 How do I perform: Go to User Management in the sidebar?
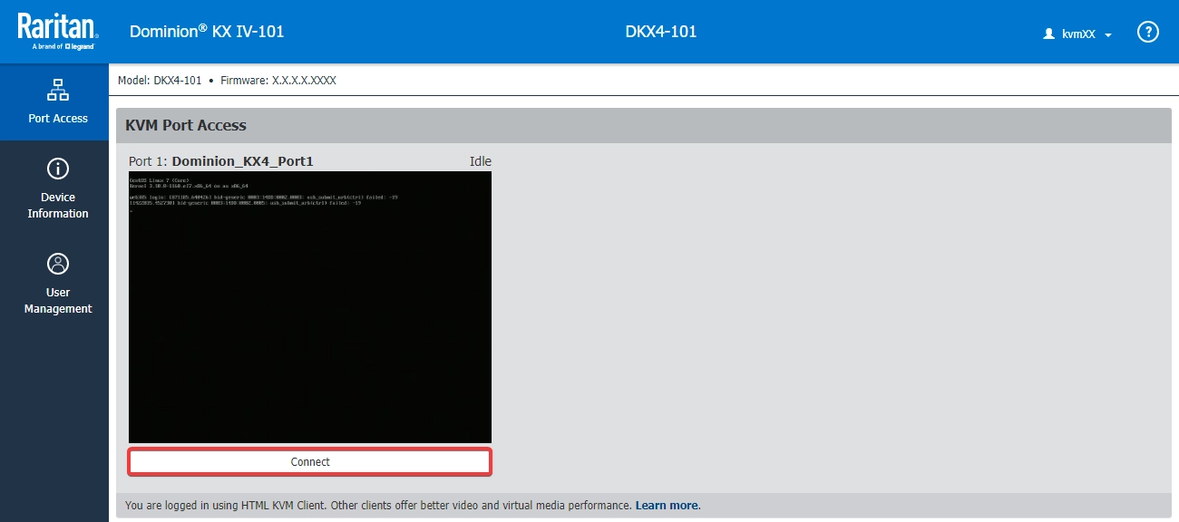57,284
